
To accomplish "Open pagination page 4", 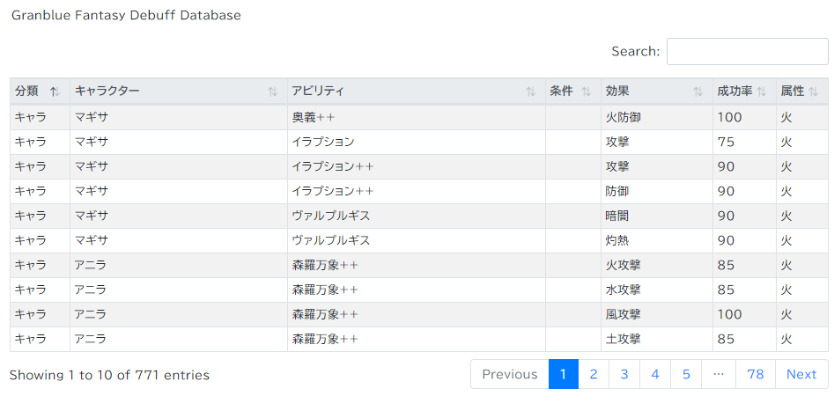I will point(655,374).
